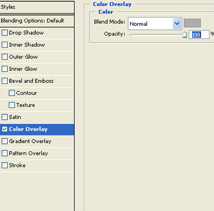This screenshot has width=214, height=211.
Task: Enable the Stroke checkbox
Action: coord(5,165)
